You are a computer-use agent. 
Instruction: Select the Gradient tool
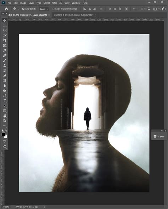[x=5, y=80]
